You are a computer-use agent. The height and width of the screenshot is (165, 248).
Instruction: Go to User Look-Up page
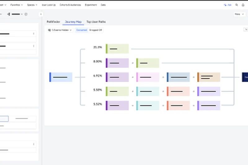click(49, 5)
